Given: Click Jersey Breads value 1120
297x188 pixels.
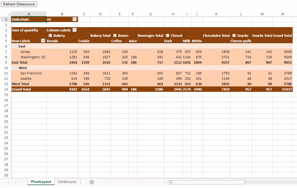Looking at the screenshot, I should click(73, 52).
